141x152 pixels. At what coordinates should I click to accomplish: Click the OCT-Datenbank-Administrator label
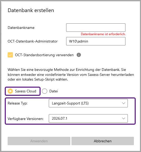pos(33,41)
